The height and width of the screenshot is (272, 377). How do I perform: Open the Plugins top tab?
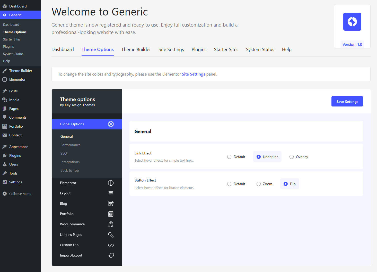coord(199,50)
